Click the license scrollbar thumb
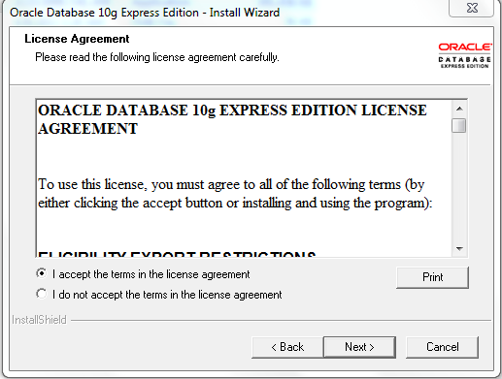Image resolution: width=502 pixels, height=379 pixels. [459, 125]
